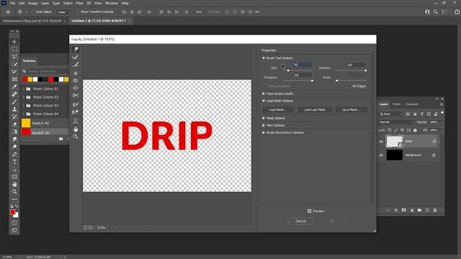Toggle lock all icon in Layers panel

click(415, 129)
